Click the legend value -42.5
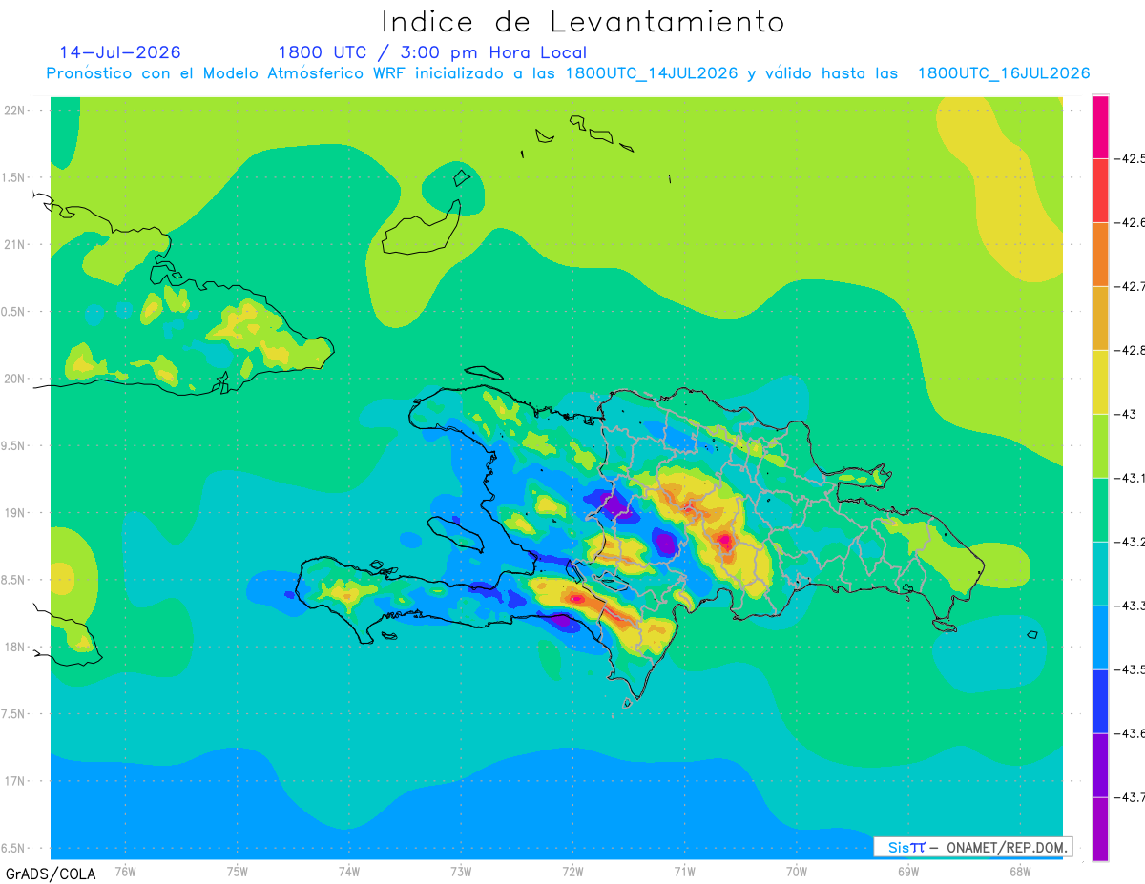 point(1131,158)
